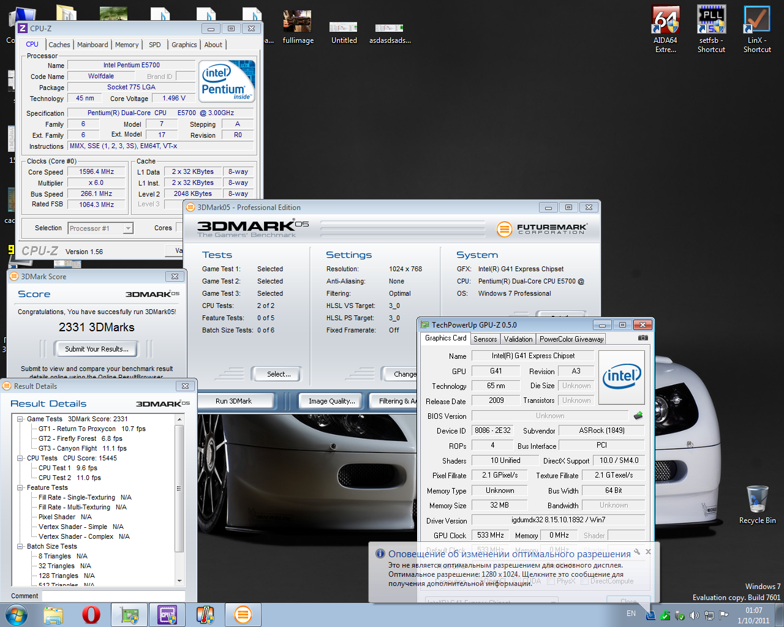Viewport: 784px width, 627px height.
Task: Open notification settings via the wrench icon
Action: 637,552
